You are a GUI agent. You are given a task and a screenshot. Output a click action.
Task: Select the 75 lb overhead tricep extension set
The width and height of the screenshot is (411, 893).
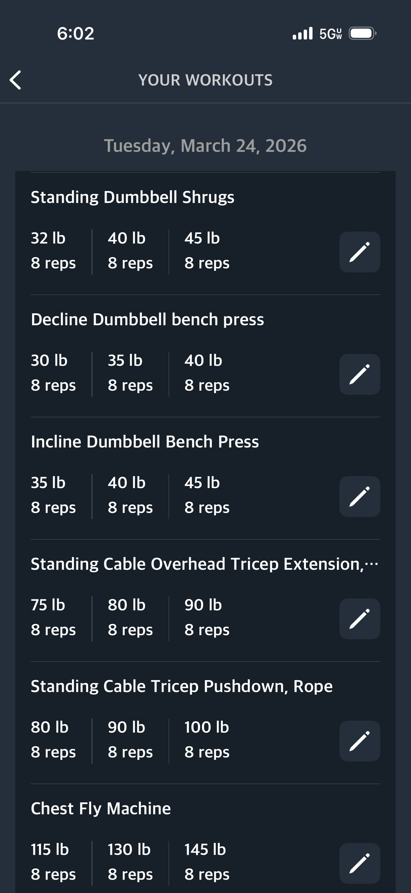coord(53,617)
